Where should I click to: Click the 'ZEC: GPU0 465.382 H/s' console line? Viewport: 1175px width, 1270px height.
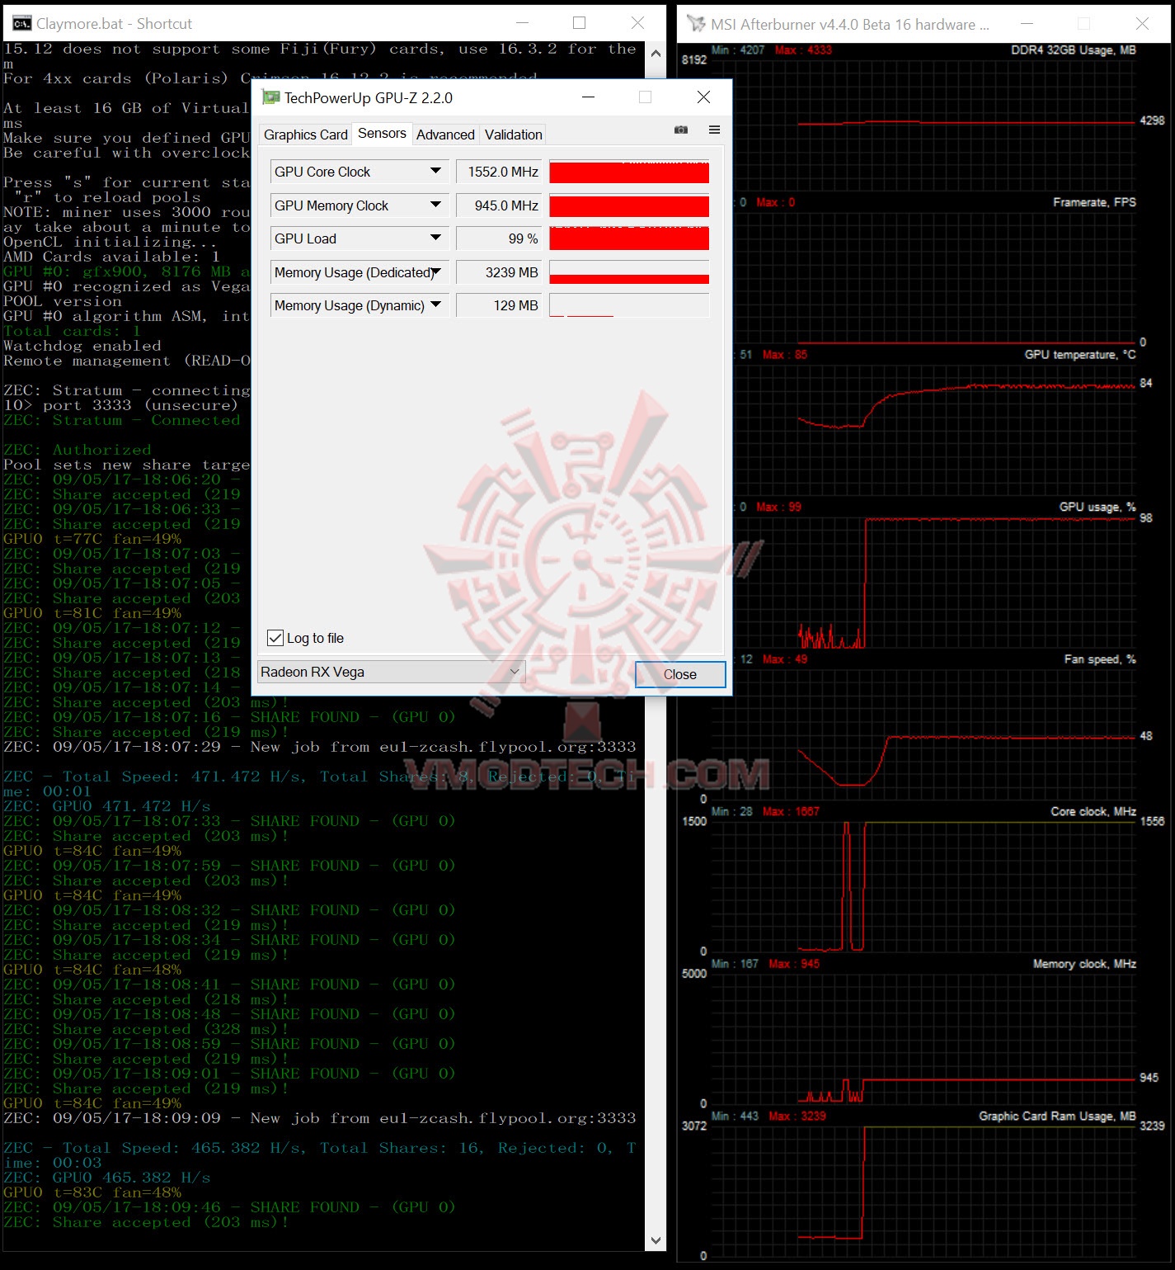pos(107,1178)
